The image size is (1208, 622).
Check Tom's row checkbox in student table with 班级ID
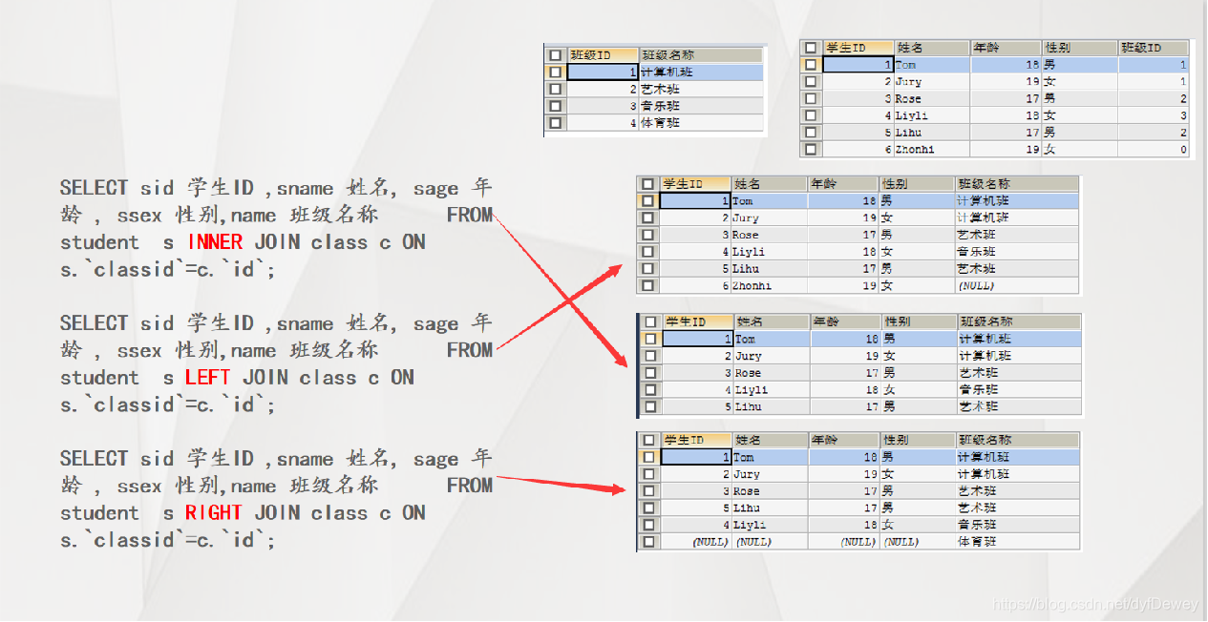pos(811,64)
